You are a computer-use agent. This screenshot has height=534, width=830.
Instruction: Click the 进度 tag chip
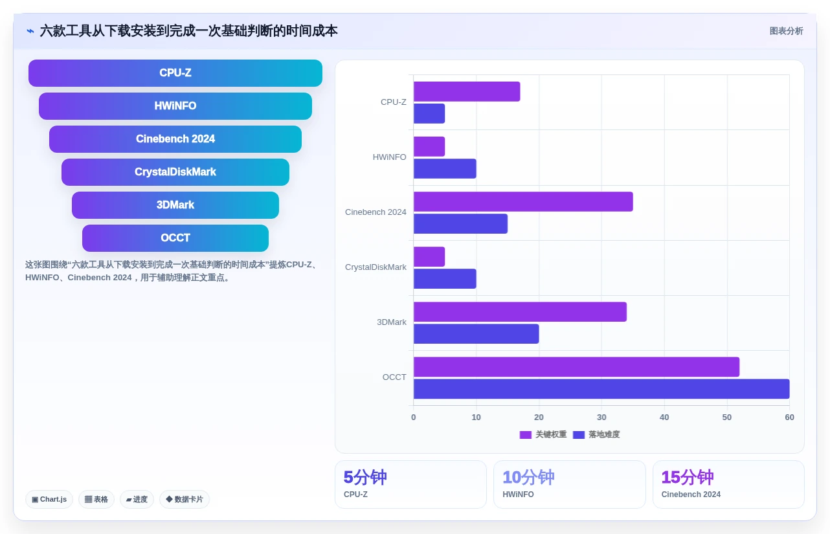pyautogui.click(x=137, y=499)
